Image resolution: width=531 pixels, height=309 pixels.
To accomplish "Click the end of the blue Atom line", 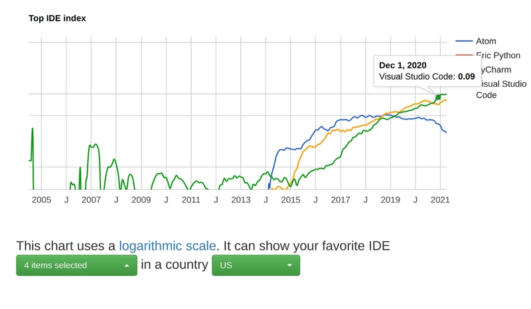I will tap(446, 132).
